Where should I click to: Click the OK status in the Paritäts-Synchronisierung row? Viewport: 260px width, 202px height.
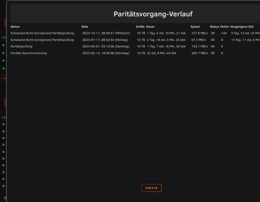click(213, 53)
